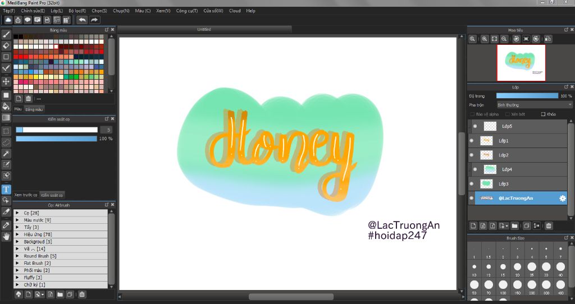
Task: Zoom out using the navigator minus magnifier
Action: [504, 39]
